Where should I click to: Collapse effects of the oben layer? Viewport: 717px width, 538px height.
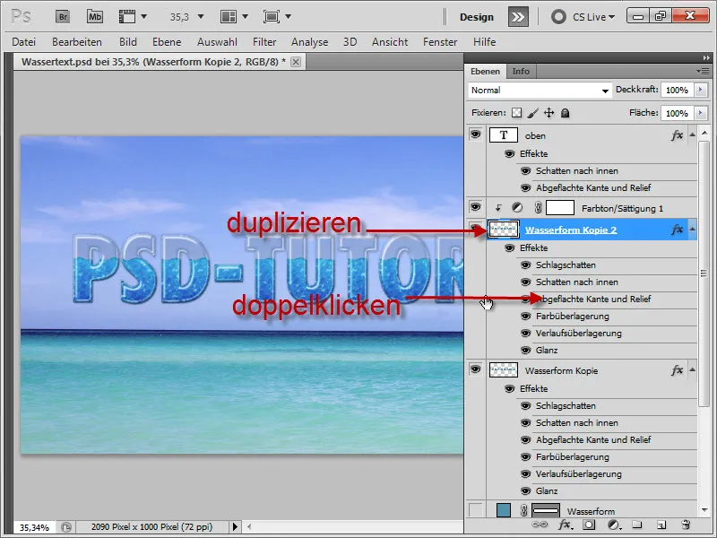pos(692,134)
